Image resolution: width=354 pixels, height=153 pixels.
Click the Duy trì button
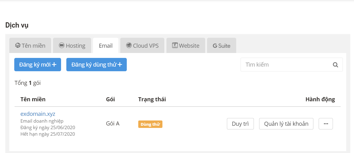[240, 124]
